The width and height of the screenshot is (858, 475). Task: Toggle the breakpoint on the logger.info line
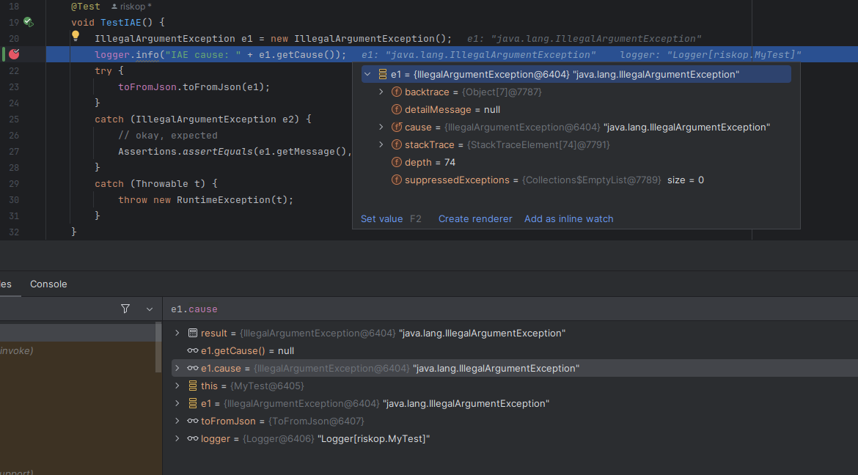14,54
